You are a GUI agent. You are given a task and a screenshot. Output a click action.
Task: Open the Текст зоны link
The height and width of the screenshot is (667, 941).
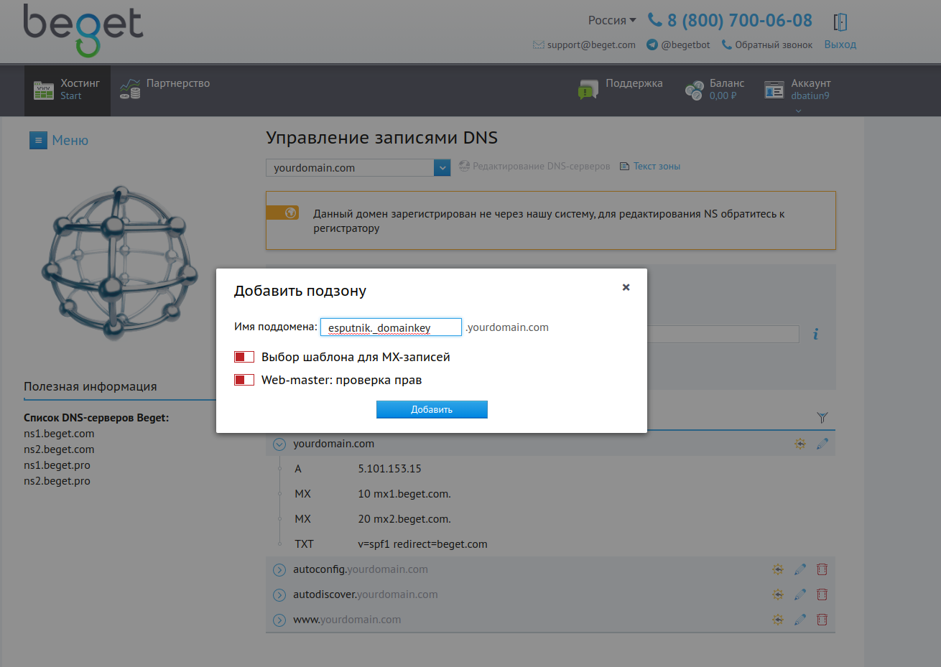pyautogui.click(x=656, y=166)
